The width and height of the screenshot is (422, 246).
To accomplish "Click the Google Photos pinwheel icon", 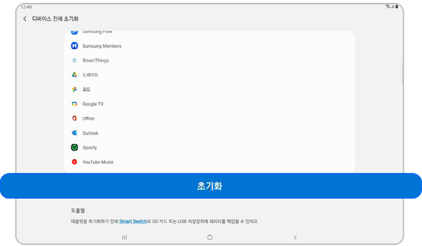I will [74, 89].
